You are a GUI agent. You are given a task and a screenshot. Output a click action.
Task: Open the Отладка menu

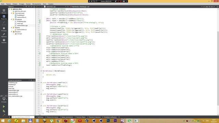pyautogui.click(x=22, y=4)
